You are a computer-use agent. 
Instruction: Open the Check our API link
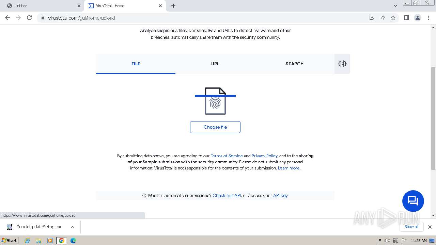click(x=227, y=196)
